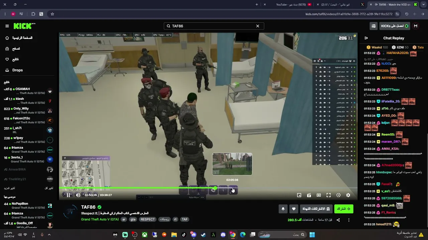The height and width of the screenshot is (240, 428).
Task: Bookmark this page with the star
Action: click(x=52, y=14)
